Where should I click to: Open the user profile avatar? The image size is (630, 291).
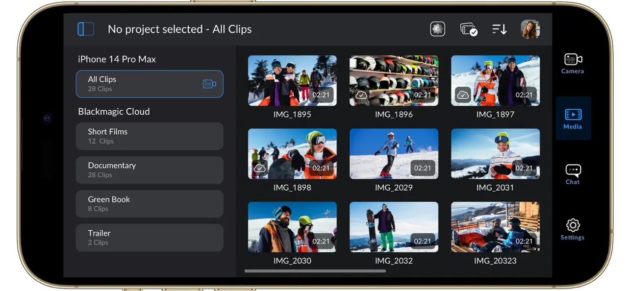(x=530, y=29)
